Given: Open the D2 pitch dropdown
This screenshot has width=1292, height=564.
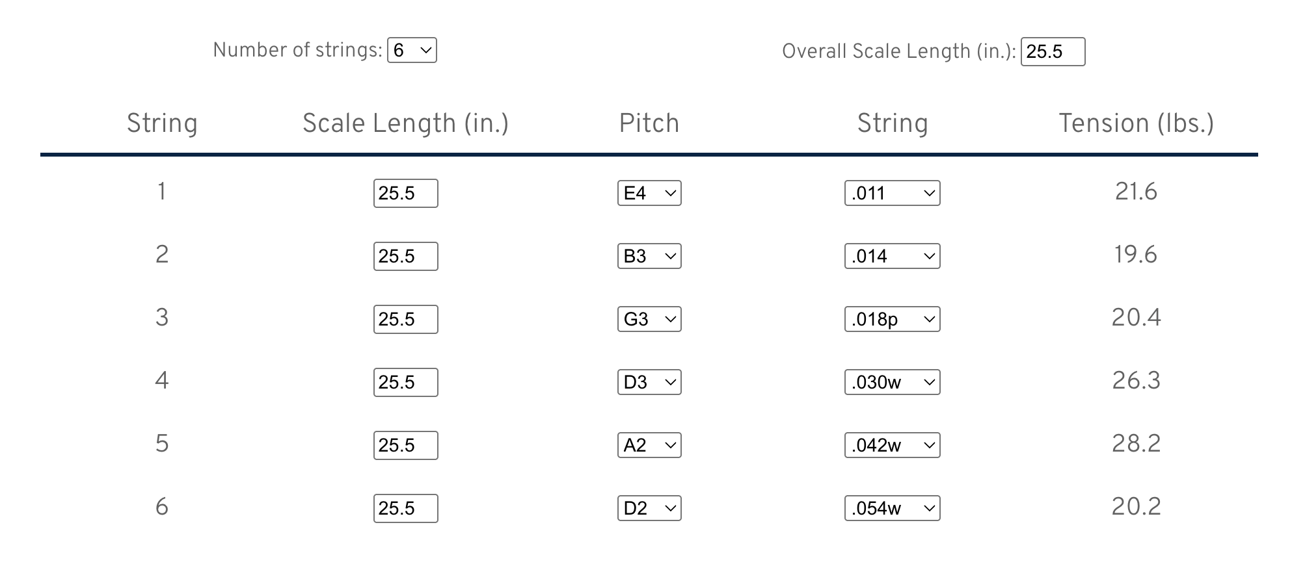Looking at the screenshot, I should 649,508.
